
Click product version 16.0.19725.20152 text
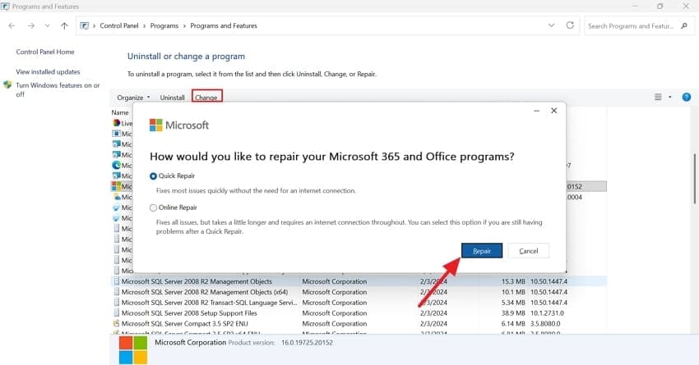[307, 343]
